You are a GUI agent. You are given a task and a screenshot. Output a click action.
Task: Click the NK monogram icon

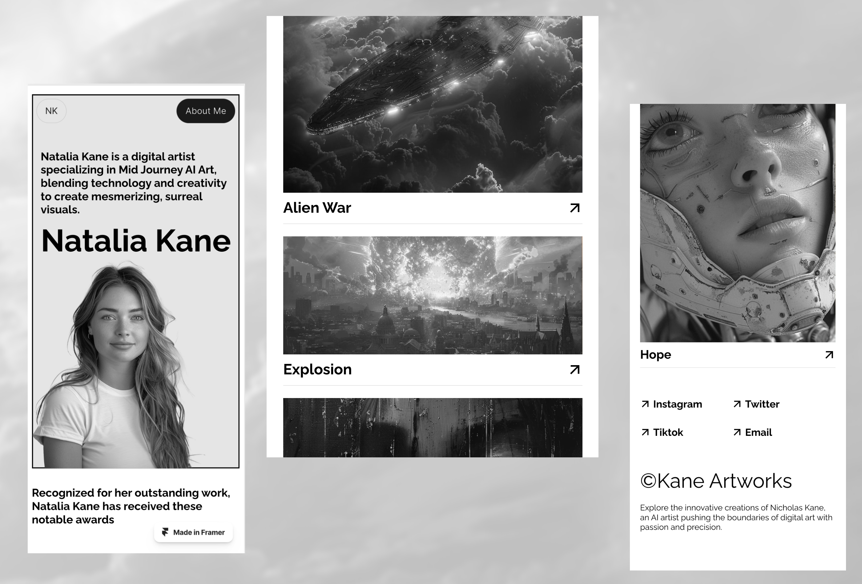click(51, 110)
